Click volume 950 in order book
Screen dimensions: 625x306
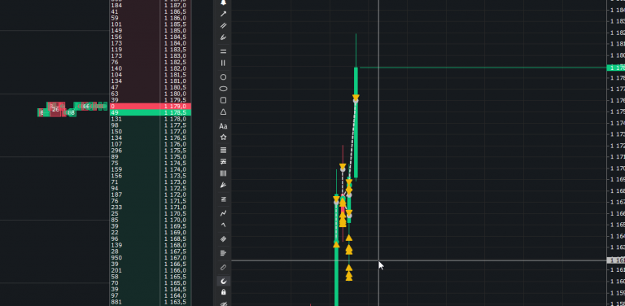tap(116, 258)
